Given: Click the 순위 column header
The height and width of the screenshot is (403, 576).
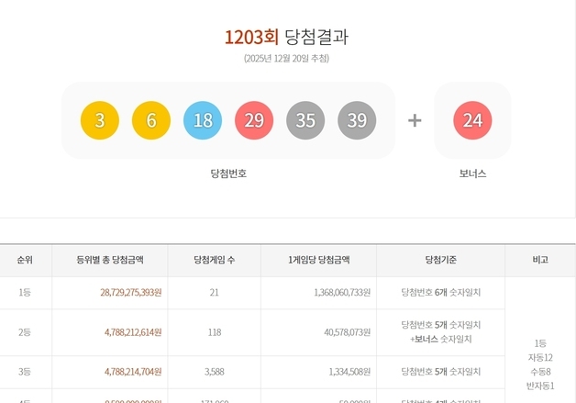Looking at the screenshot, I should (x=25, y=260).
